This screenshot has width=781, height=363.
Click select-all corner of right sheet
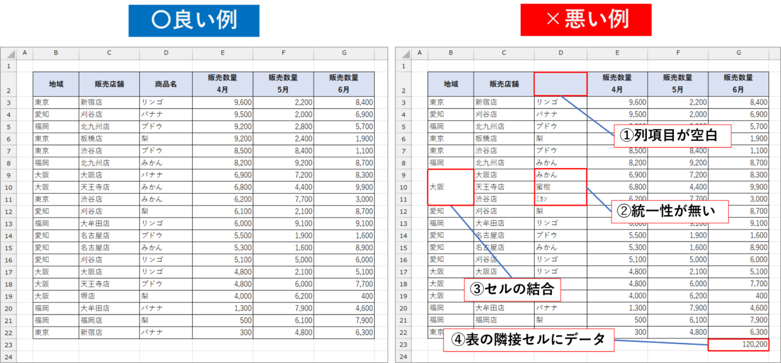pos(403,53)
